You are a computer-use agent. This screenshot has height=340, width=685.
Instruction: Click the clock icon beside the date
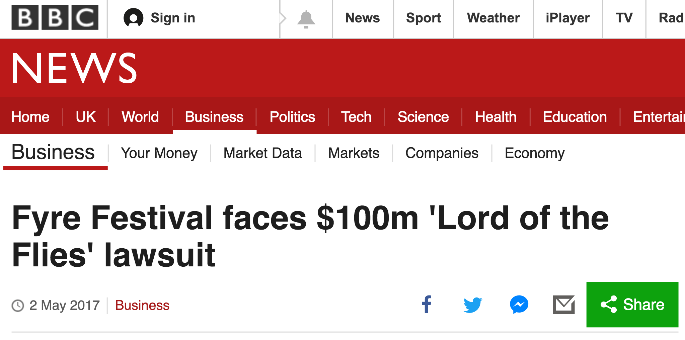point(18,306)
